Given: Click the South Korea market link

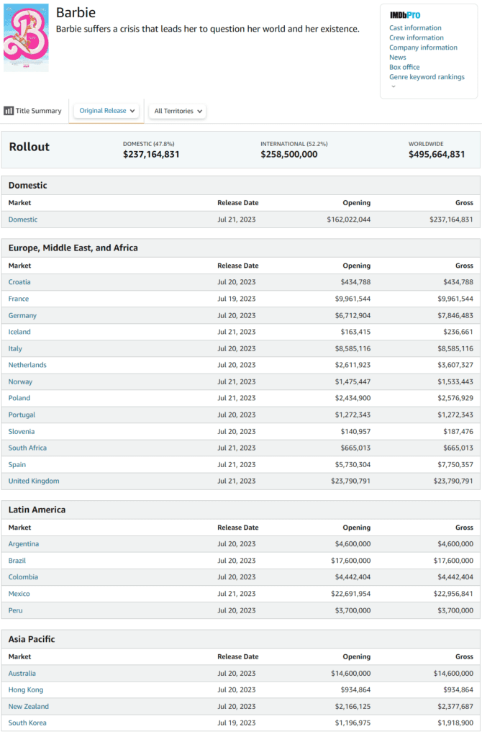Looking at the screenshot, I should pos(28,723).
